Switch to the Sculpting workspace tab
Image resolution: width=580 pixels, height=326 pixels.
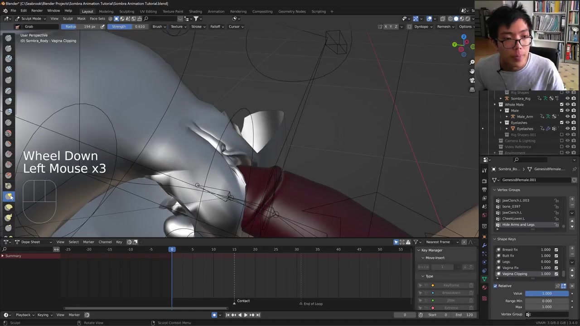126,11
